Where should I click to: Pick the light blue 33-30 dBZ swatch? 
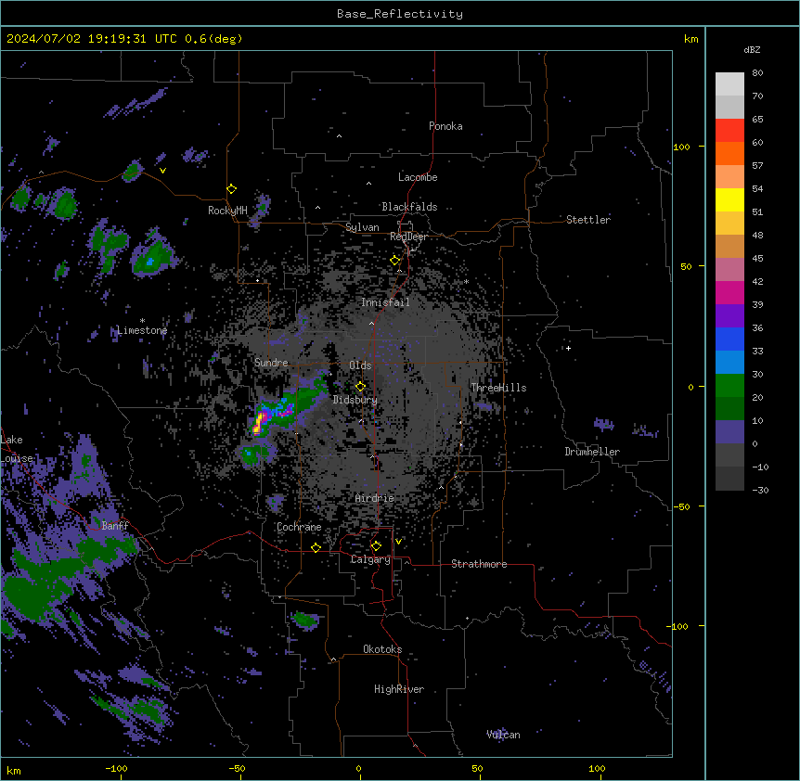coord(729,363)
